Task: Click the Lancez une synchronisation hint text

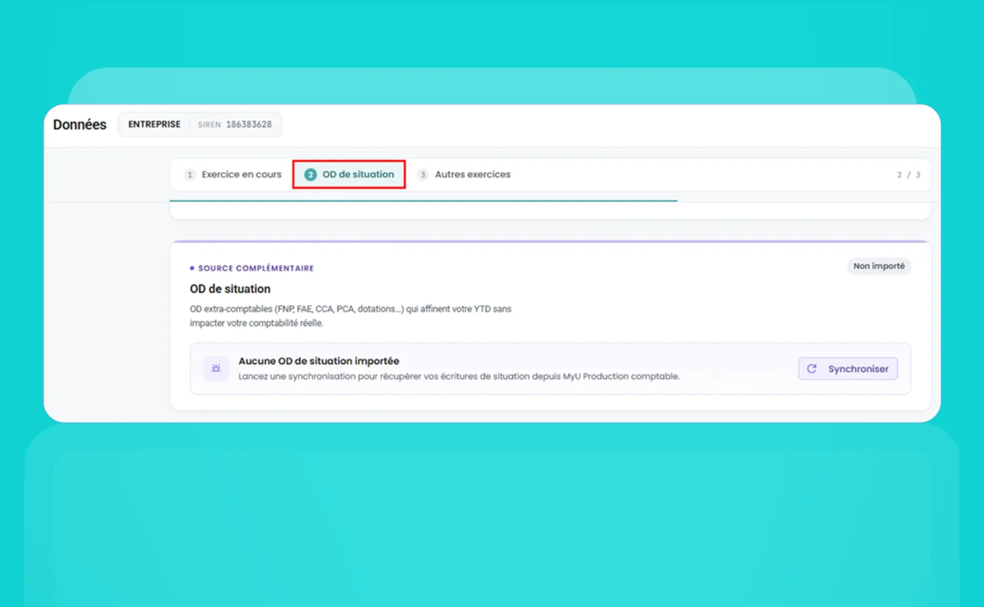Action: coord(459,376)
